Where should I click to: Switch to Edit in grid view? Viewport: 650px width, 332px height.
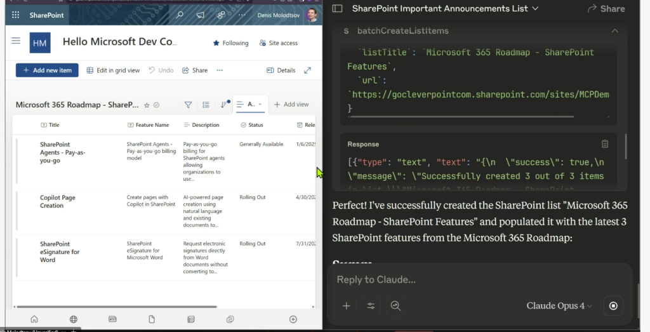[x=113, y=70]
